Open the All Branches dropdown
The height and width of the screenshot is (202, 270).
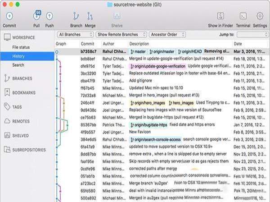(75, 35)
